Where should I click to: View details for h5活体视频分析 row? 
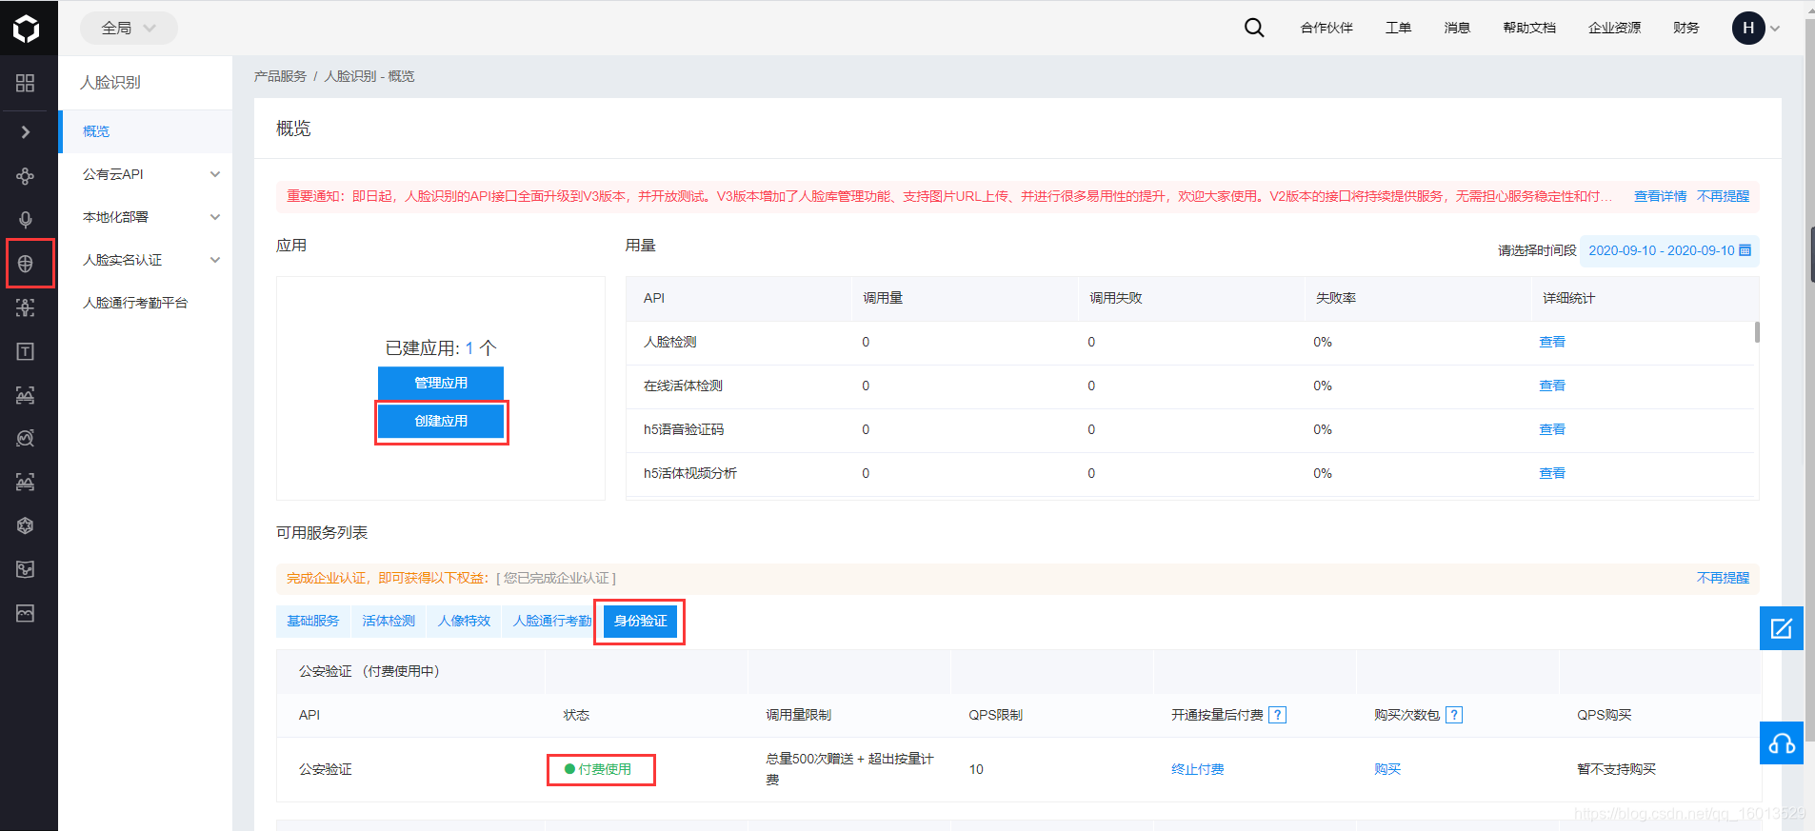(1552, 473)
